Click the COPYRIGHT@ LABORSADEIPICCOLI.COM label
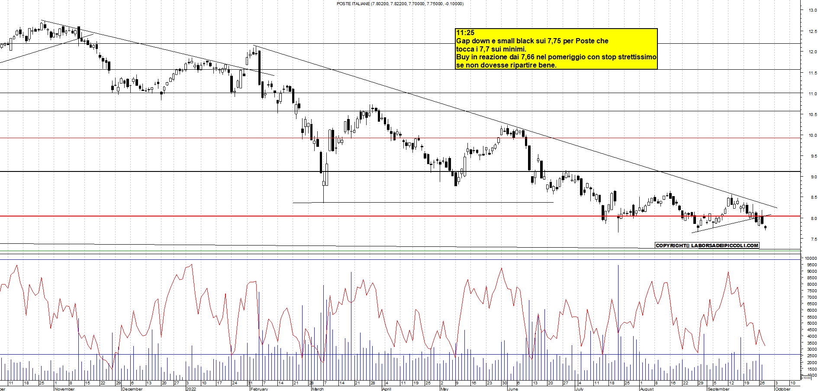 707,246
